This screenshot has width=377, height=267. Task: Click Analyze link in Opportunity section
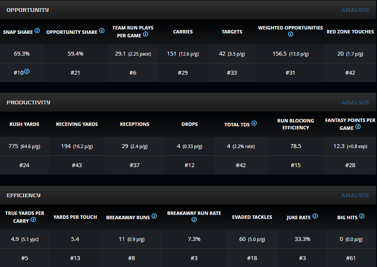click(355, 10)
